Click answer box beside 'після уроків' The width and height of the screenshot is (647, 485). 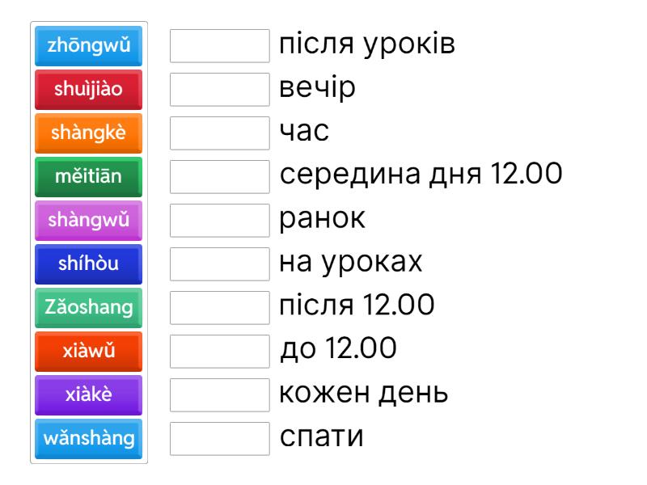(x=220, y=46)
